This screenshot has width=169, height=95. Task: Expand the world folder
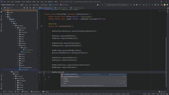(x=18, y=65)
